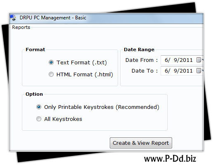Screen dimensions: 213x165
Task: Select the month value in Date To field
Action: [167, 71]
